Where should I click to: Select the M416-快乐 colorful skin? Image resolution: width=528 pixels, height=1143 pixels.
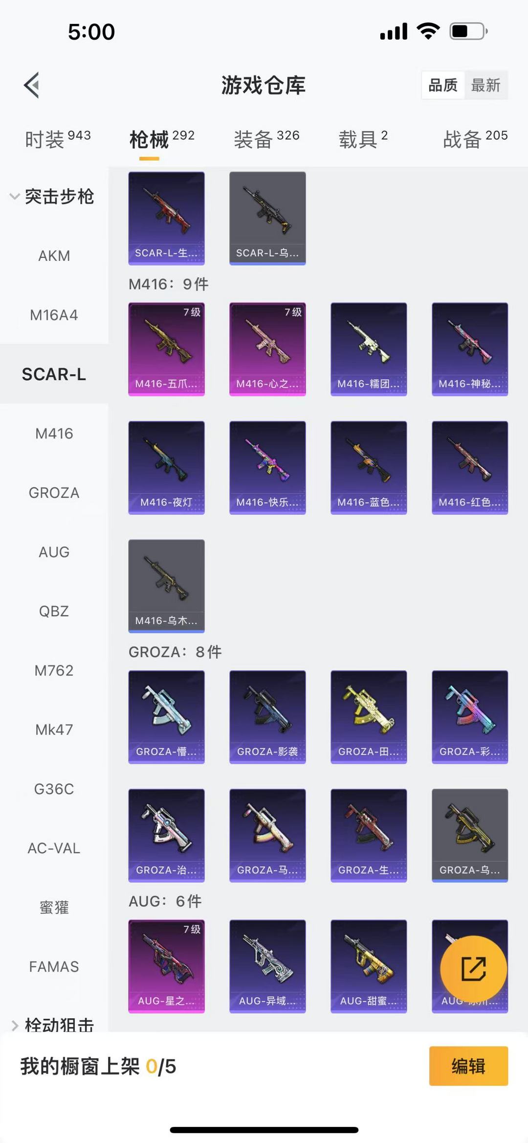pos(267,468)
